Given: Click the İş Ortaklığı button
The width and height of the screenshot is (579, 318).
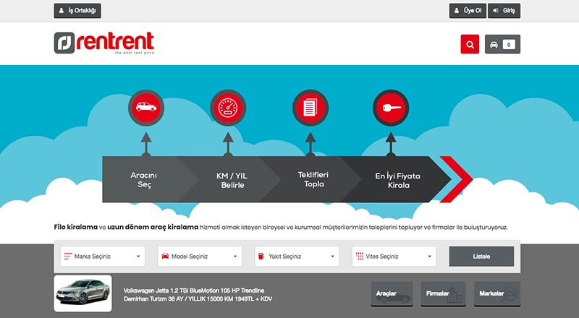Looking at the screenshot, I should point(77,11).
